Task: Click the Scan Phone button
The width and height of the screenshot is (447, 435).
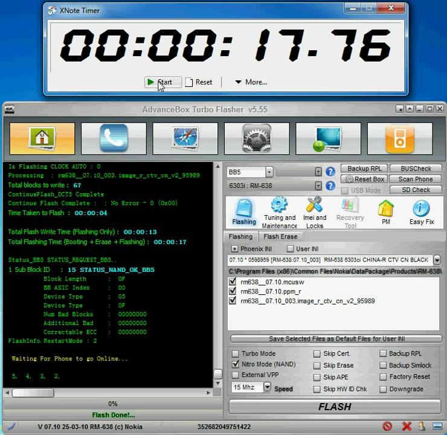Action: [416, 179]
